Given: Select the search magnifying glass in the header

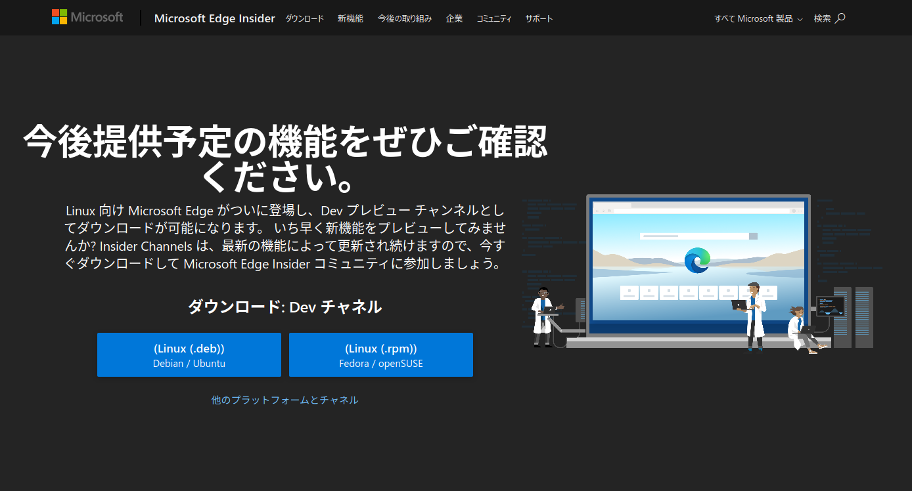Looking at the screenshot, I should (839, 18).
